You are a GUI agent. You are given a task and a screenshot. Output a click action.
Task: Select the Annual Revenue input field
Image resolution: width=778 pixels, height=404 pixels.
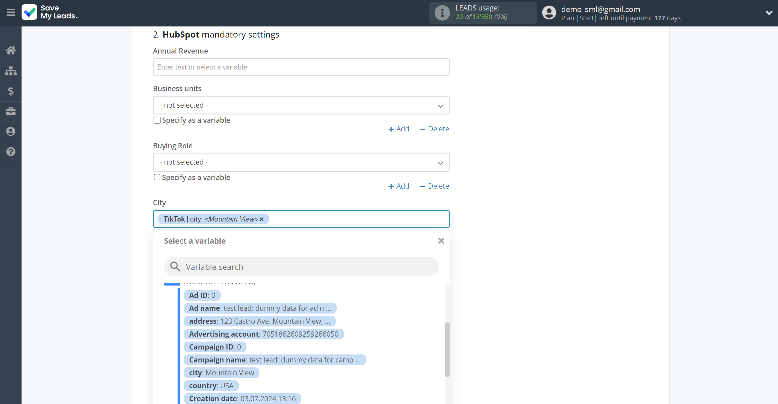pos(301,67)
